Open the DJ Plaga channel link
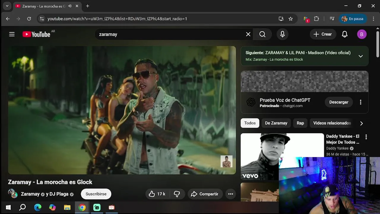The image size is (380, 214). [x=59, y=194]
